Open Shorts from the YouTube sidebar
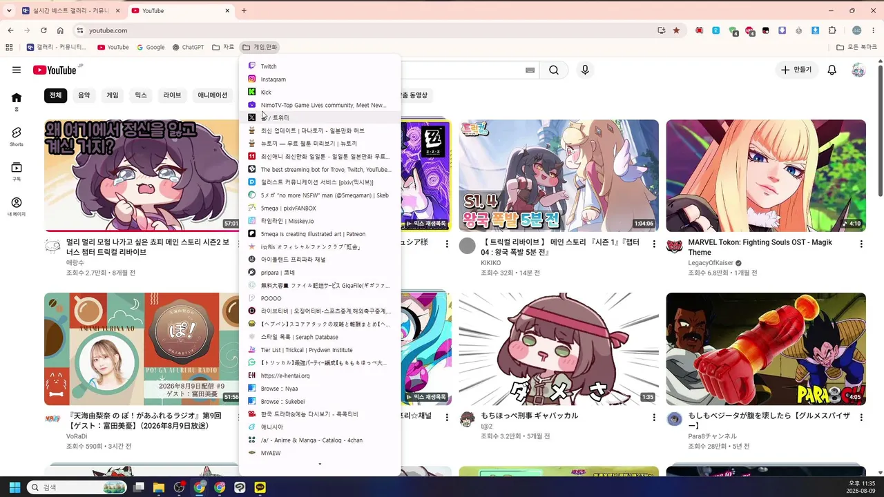The height and width of the screenshot is (497, 884). coord(17,136)
